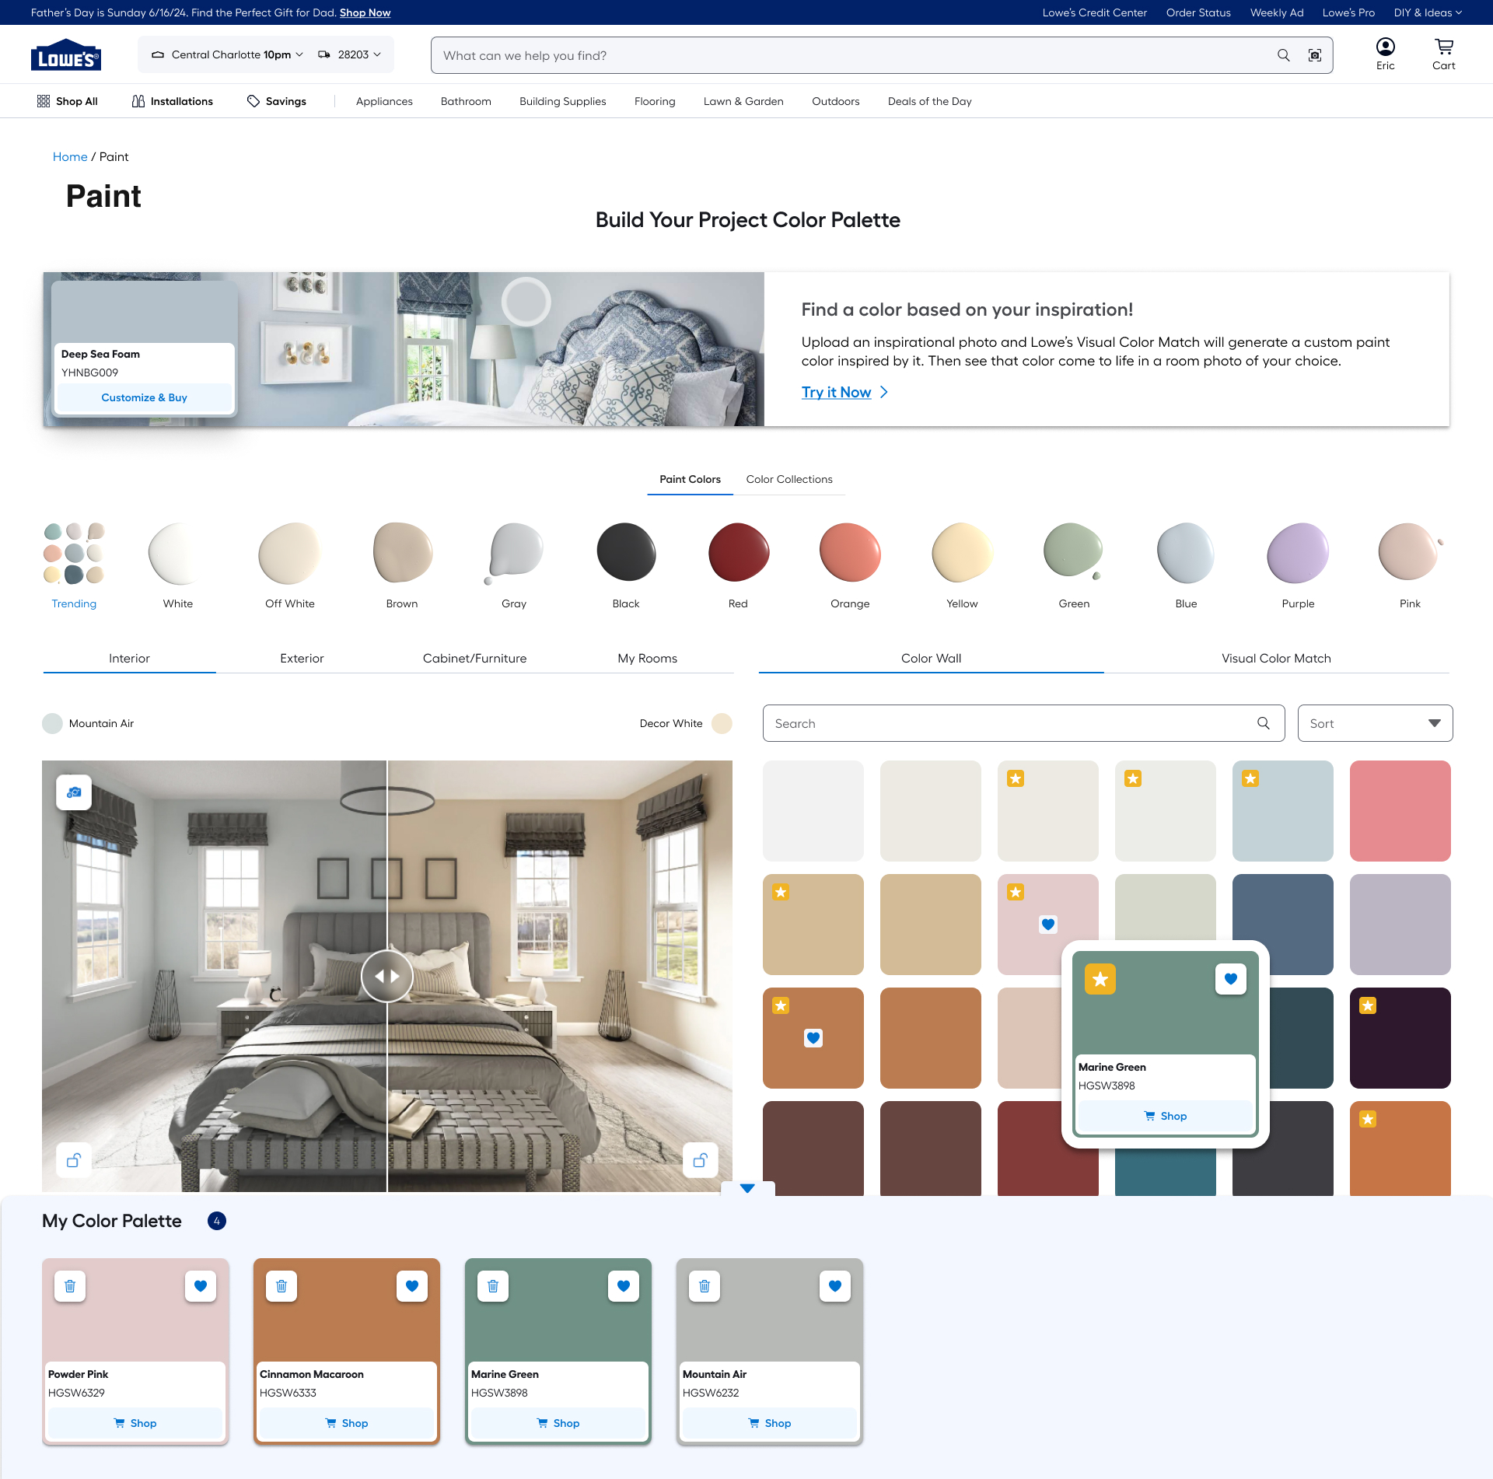Click the Mountain Air color chip
Screen dimensions: 1493x1479
pos(52,723)
